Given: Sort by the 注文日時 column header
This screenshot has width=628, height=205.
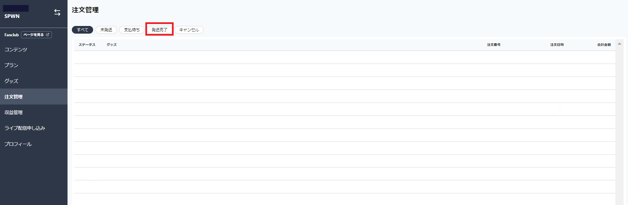Looking at the screenshot, I should pyautogui.click(x=557, y=45).
